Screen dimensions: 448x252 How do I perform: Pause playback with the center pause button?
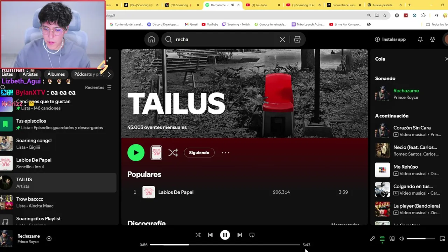(225, 235)
